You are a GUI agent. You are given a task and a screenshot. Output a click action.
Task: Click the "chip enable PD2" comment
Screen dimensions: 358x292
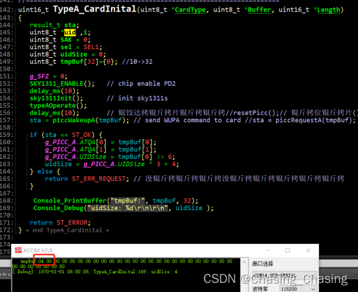141,84
